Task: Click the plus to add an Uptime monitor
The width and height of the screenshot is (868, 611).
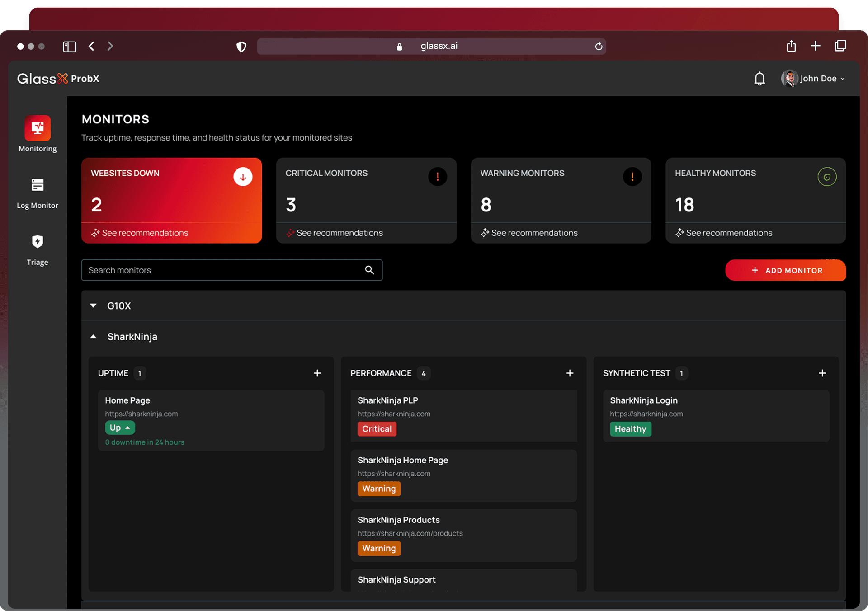Action: coord(317,373)
